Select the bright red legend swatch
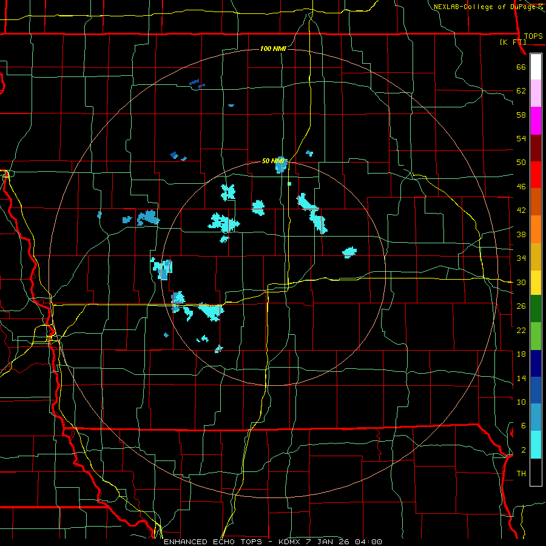The image size is (546, 546). pyautogui.click(x=536, y=175)
